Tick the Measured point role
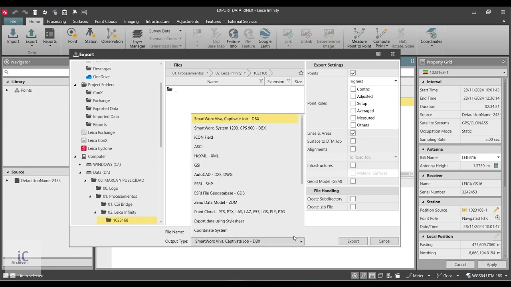 pyautogui.click(x=353, y=118)
